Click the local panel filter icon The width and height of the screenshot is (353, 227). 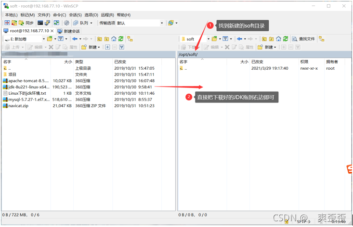pyautogui.click(x=61, y=39)
